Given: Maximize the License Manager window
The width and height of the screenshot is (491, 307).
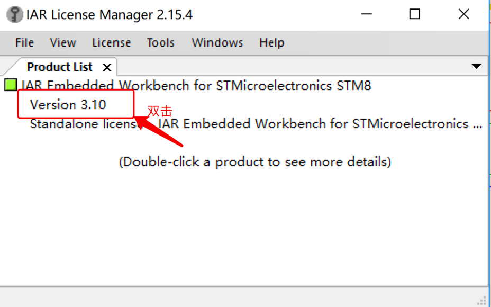Looking at the screenshot, I should pyautogui.click(x=415, y=14).
